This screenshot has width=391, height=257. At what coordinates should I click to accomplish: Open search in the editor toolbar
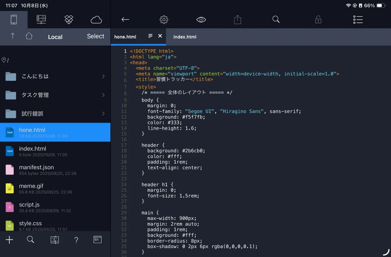pos(276,20)
